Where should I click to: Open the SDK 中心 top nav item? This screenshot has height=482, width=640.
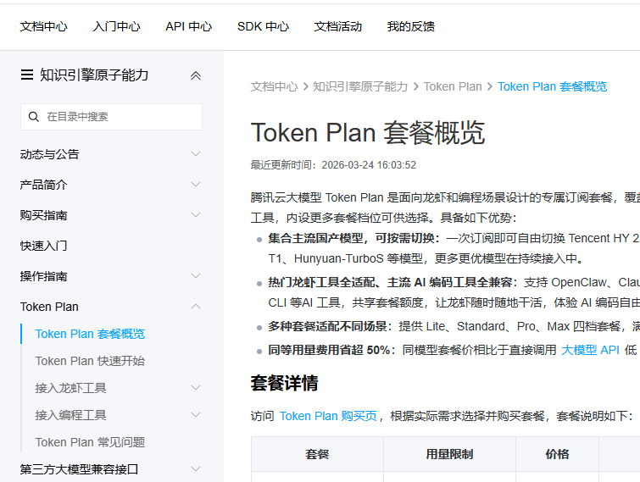pyautogui.click(x=264, y=26)
